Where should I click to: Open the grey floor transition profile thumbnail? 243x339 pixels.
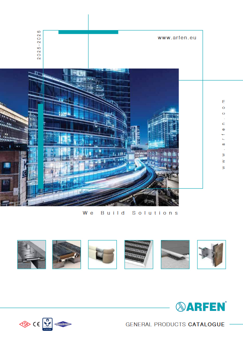(175, 255)
